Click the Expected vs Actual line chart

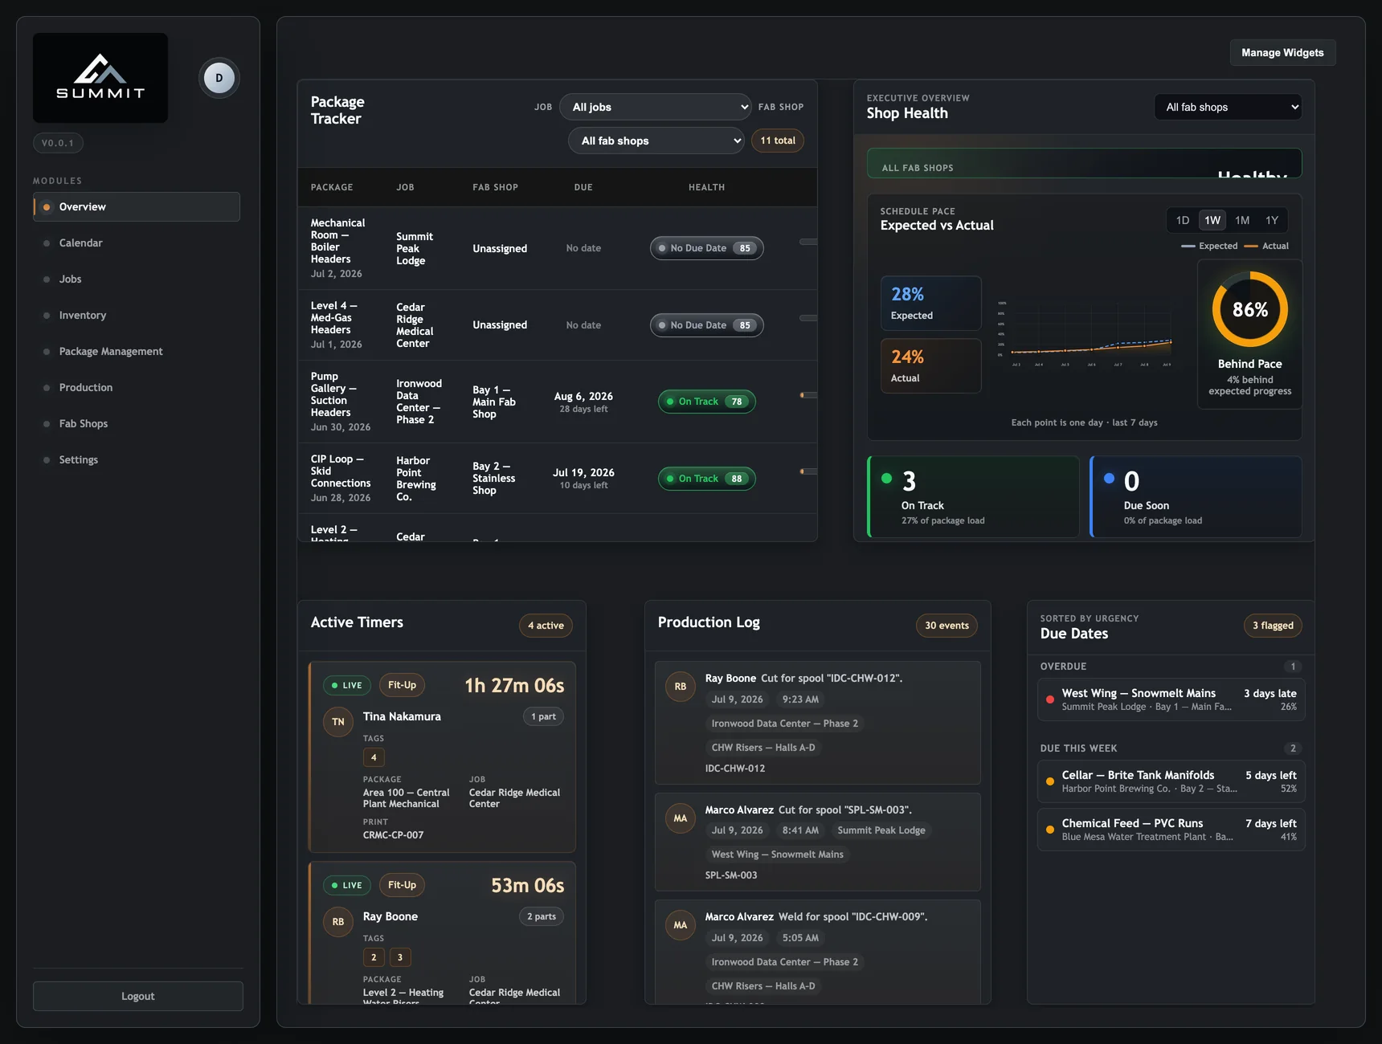pos(1085,333)
